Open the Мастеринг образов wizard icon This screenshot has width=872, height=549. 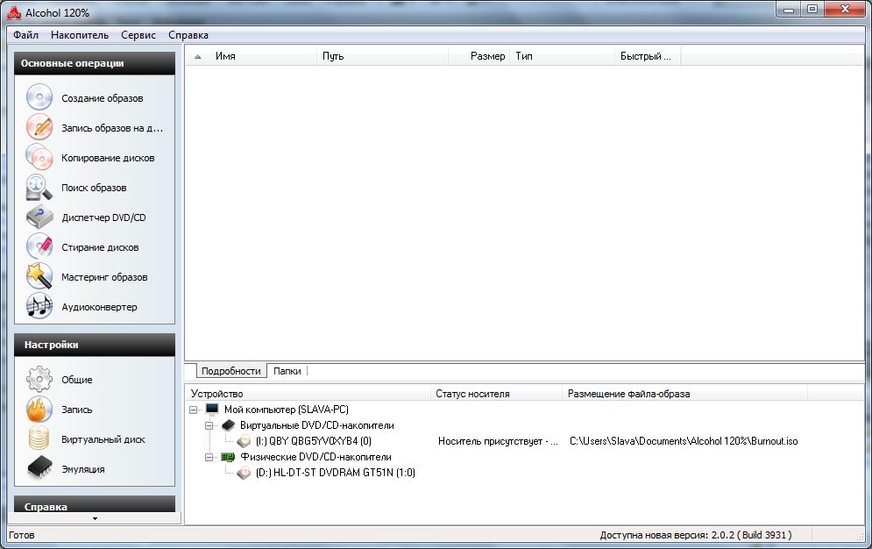point(39,277)
